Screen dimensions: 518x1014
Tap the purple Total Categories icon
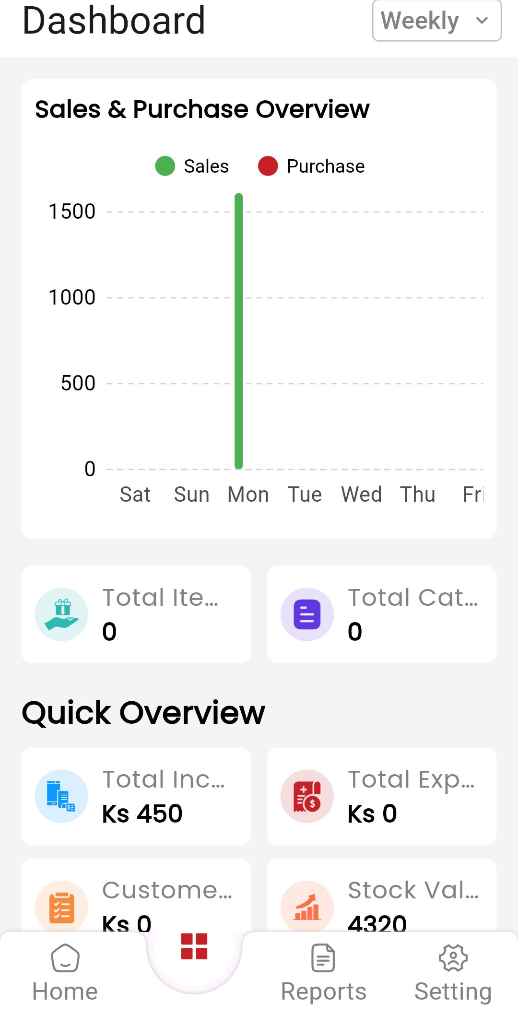click(x=307, y=614)
